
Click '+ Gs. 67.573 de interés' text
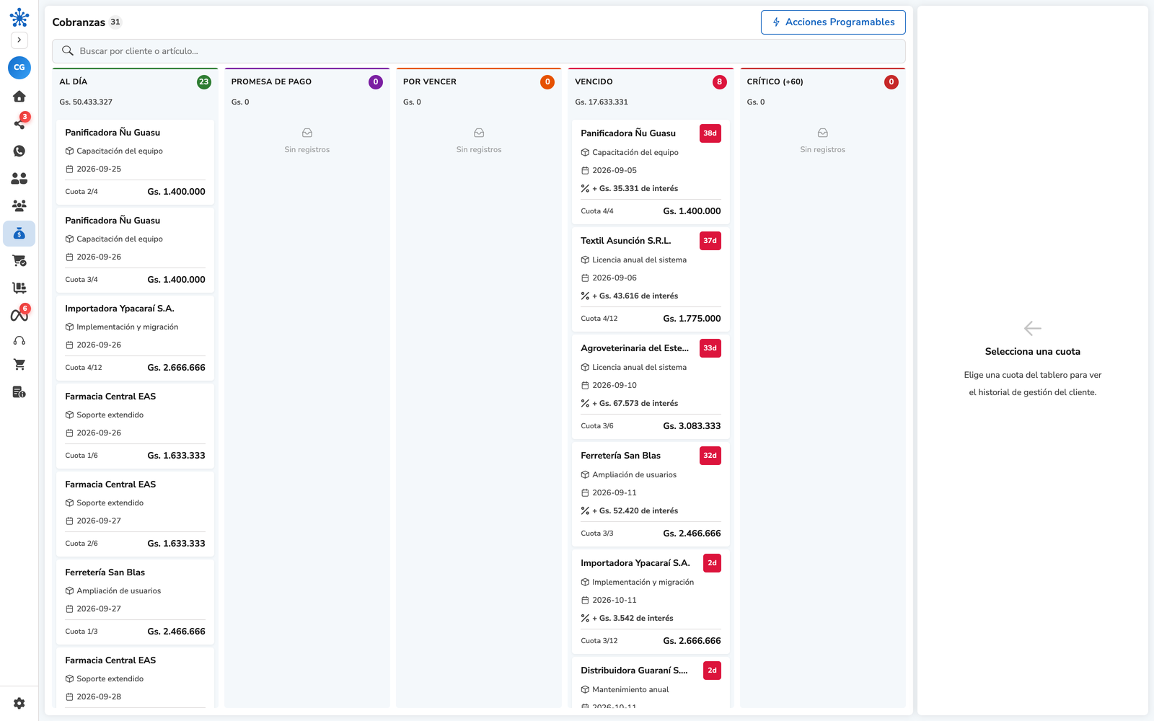635,404
